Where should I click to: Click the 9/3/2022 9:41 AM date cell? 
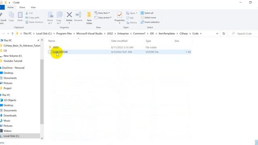121,52
